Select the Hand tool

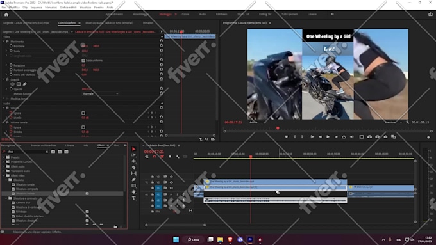pos(134,192)
